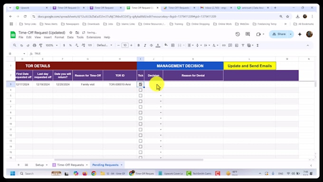This screenshot has height=182, width=323.
Task: Untick the checkbox in row 3
Action: click(141, 84)
